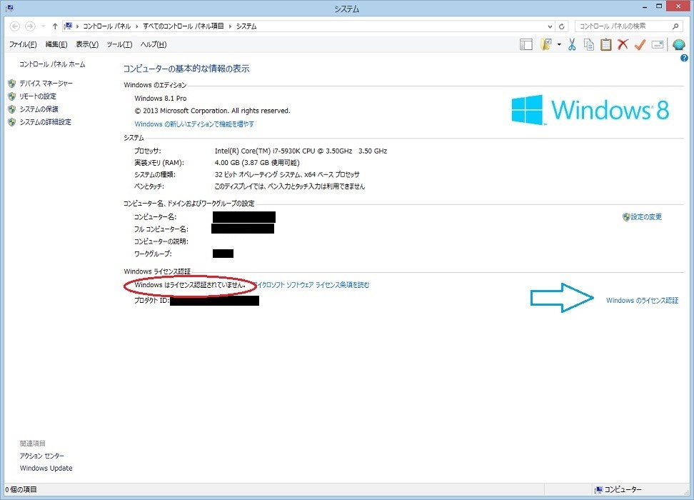Go up one level with up arrow

55,26
